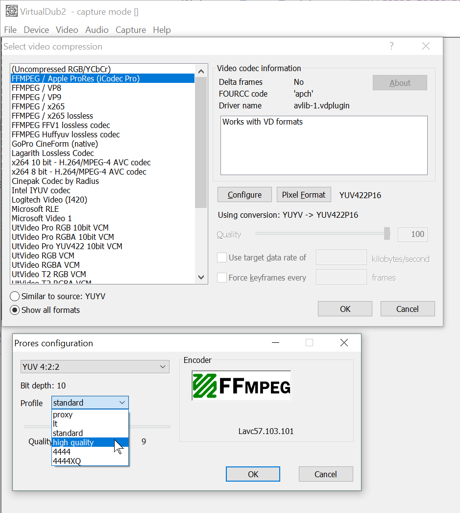The width and height of the screenshot is (460, 513).
Task: Select FFMPEG Huffyuv lossless codec
Action: 102,134
